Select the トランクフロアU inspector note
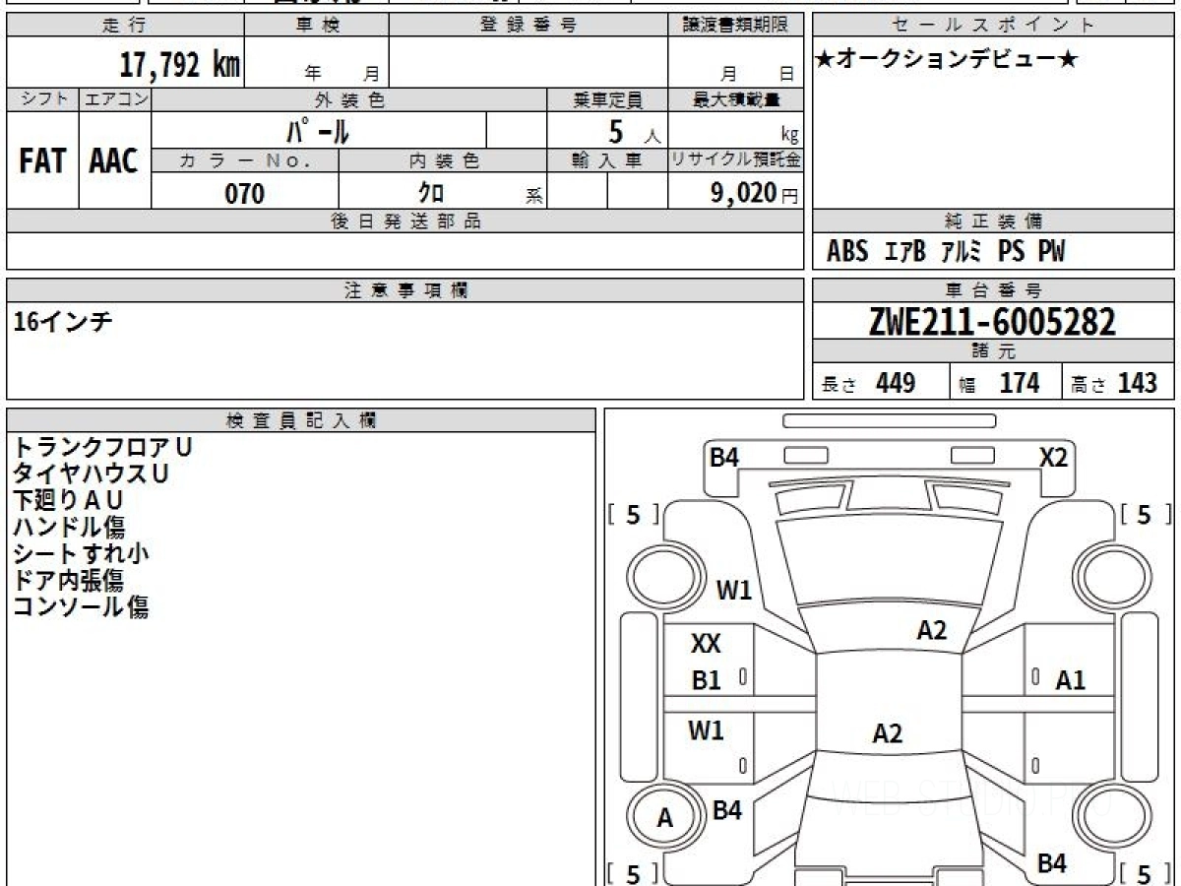Screen dimensions: 1181x886 click(x=102, y=447)
